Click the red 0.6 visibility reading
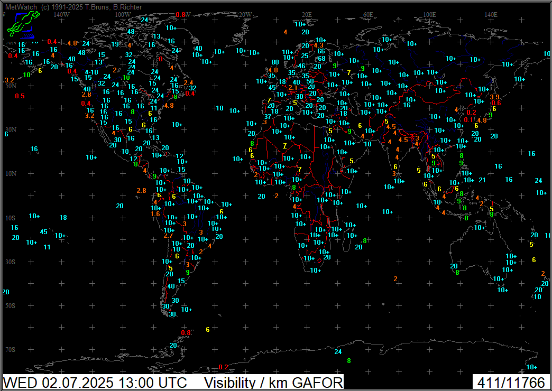Image resolution: width=552 pixels, height=391 pixels. (496, 103)
